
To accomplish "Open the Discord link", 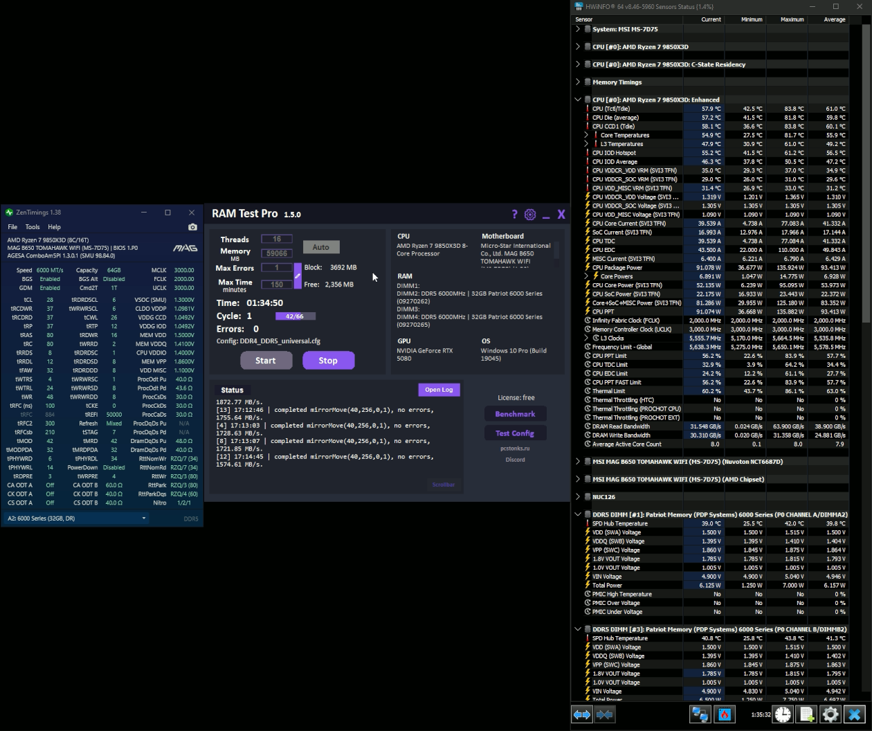I will (x=515, y=460).
